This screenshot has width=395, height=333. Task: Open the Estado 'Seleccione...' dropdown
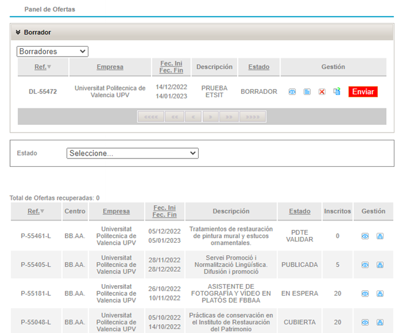[x=133, y=153]
